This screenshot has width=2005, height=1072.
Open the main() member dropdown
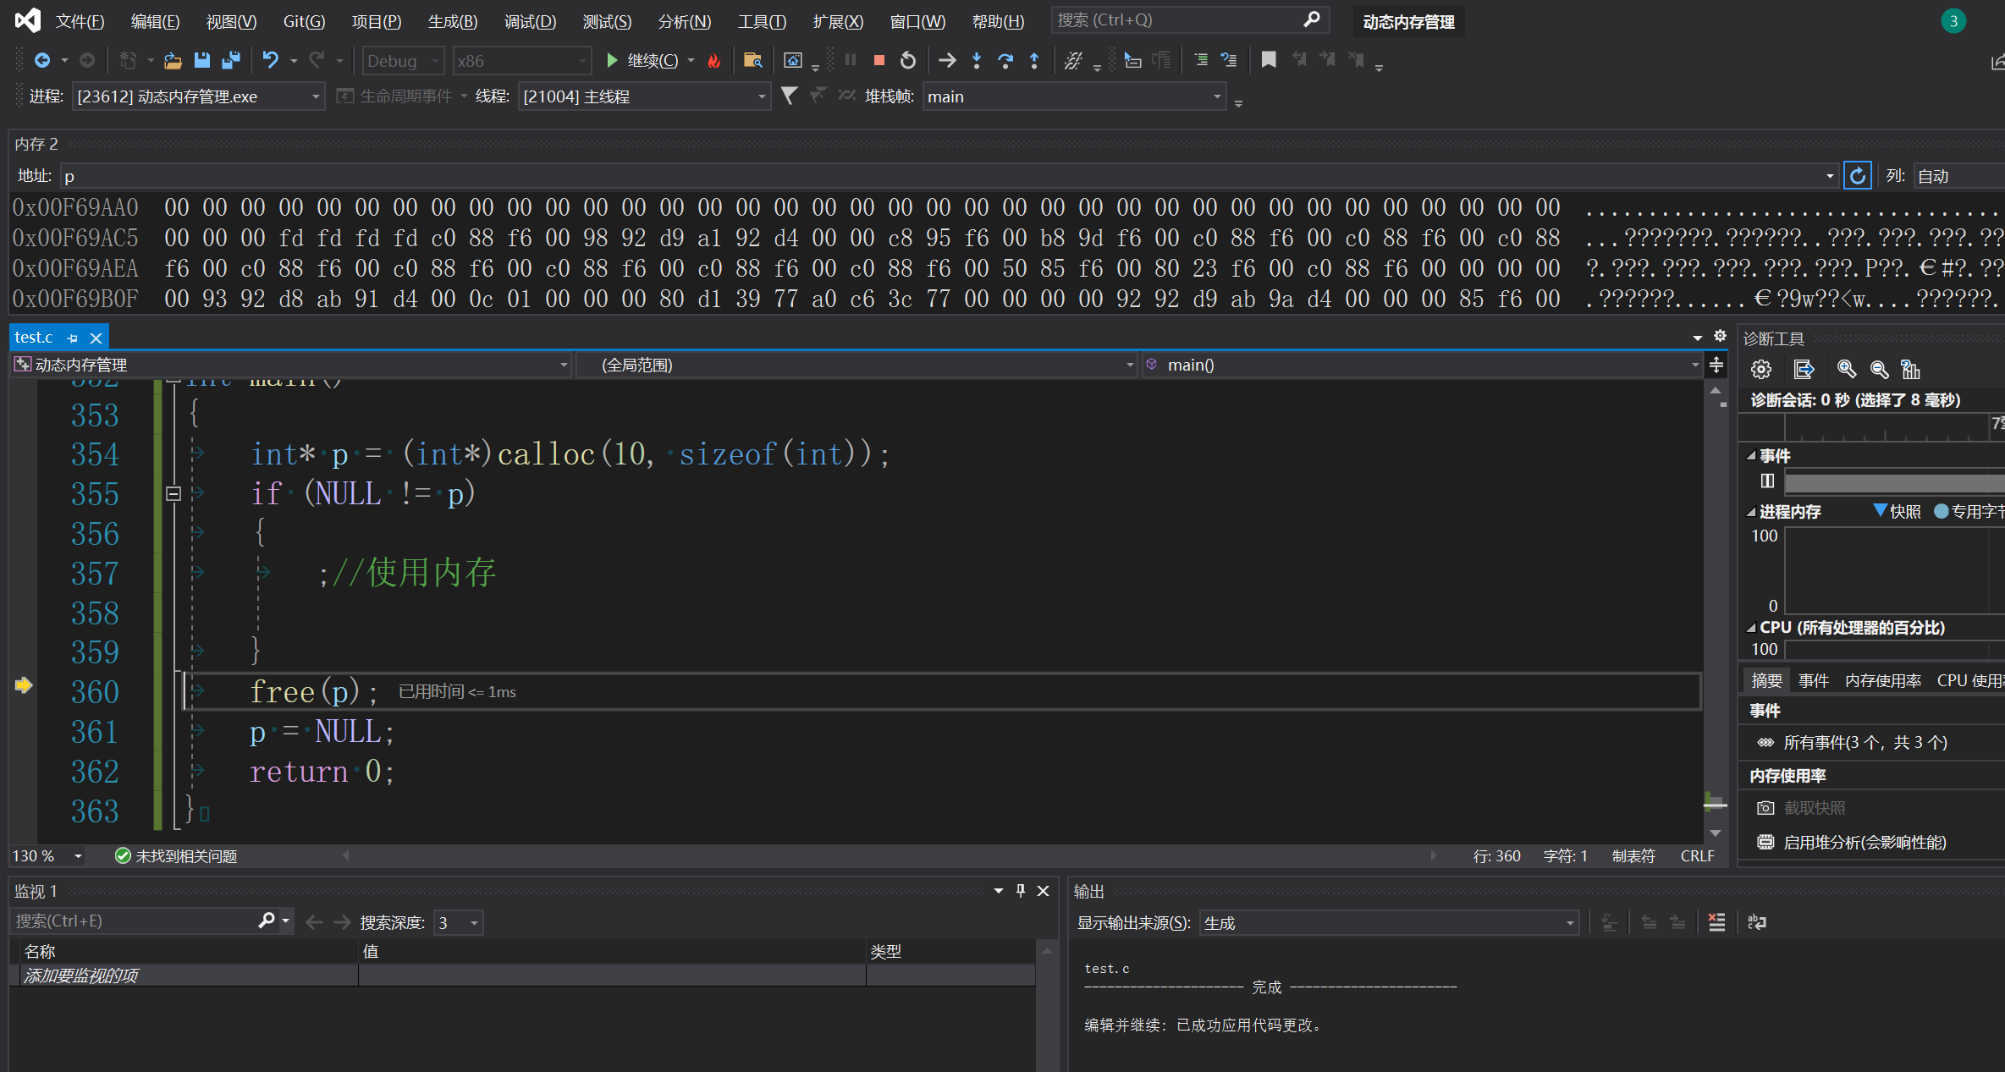(x=1422, y=365)
